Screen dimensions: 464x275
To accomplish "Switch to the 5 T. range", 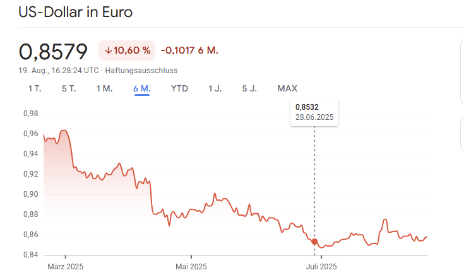I will coord(69,88).
